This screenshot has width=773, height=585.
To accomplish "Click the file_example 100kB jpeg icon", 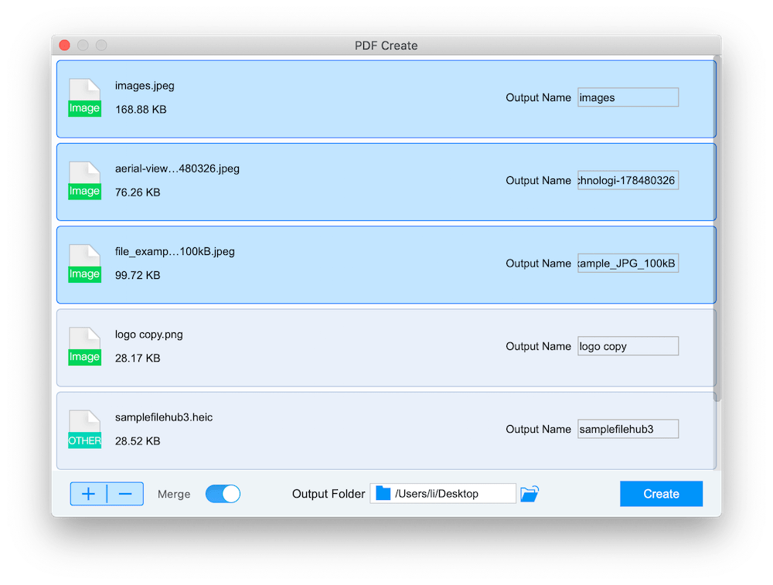I will point(84,264).
